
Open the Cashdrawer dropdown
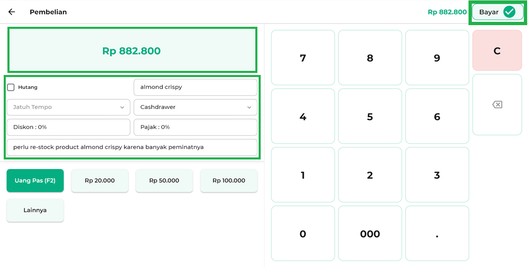195,107
